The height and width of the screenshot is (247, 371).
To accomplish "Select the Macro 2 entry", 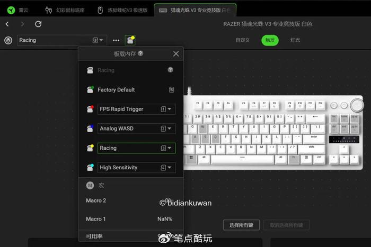I will tap(96, 200).
